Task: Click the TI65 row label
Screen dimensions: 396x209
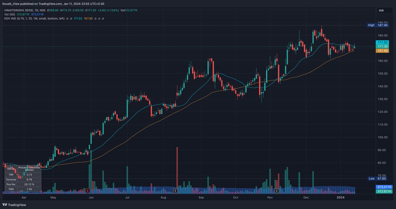Action: 11,189
